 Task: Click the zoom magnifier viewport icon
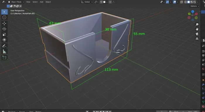click(x=197, y=24)
